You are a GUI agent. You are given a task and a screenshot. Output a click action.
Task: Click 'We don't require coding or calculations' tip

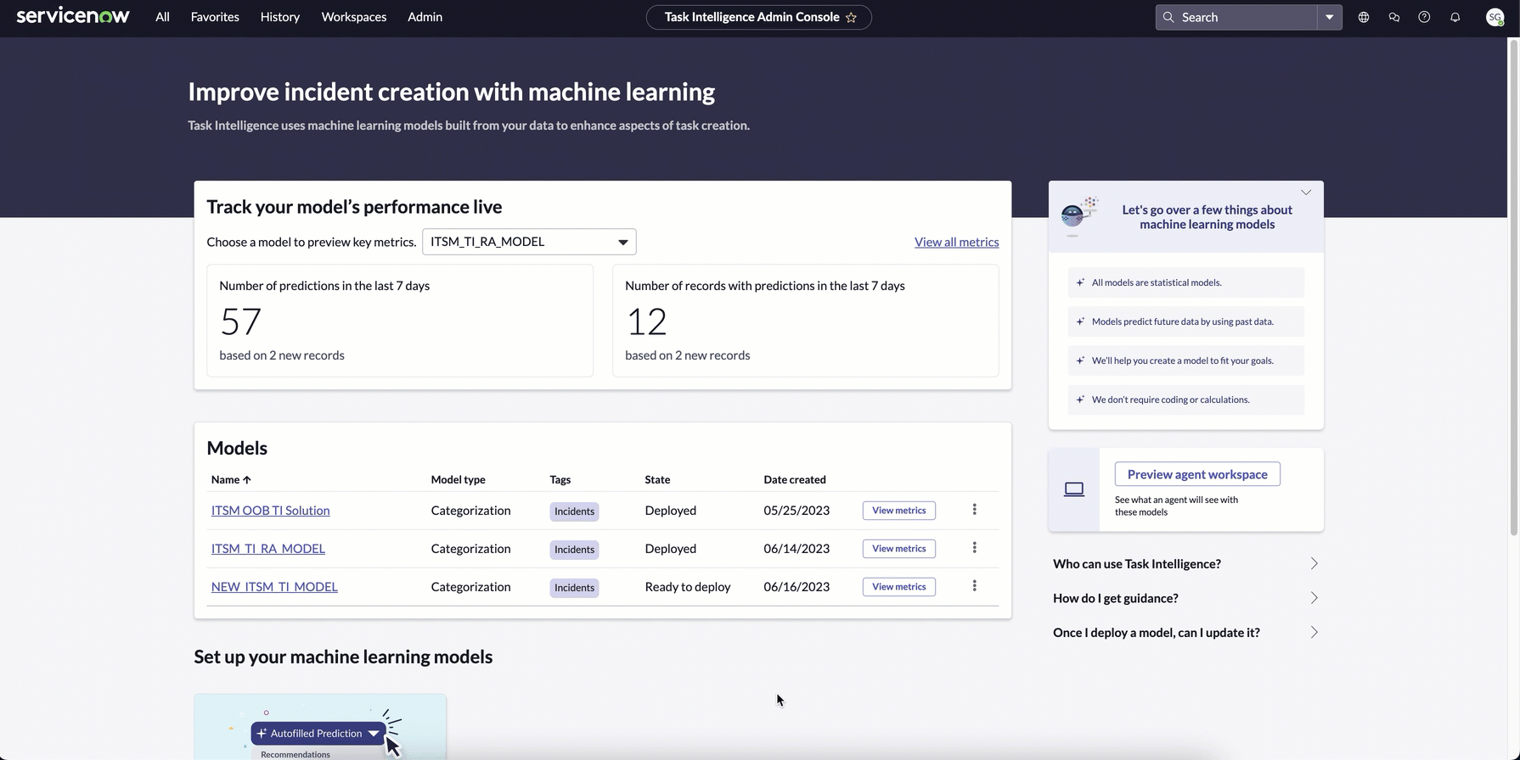[1185, 400]
